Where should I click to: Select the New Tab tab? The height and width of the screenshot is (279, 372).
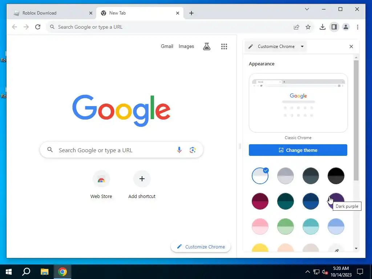click(139, 13)
